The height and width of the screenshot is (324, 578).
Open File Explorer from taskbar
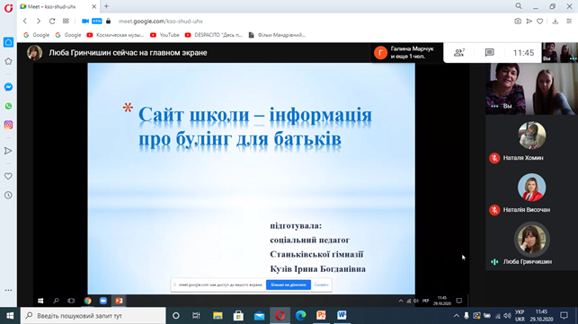218,316
